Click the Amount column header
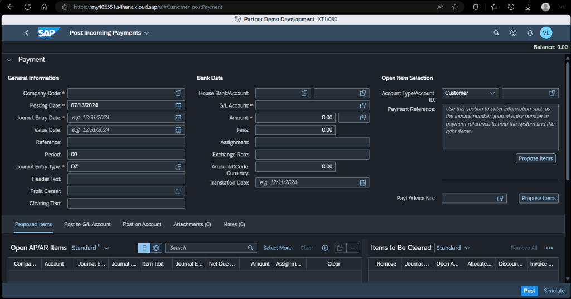 pos(256,264)
